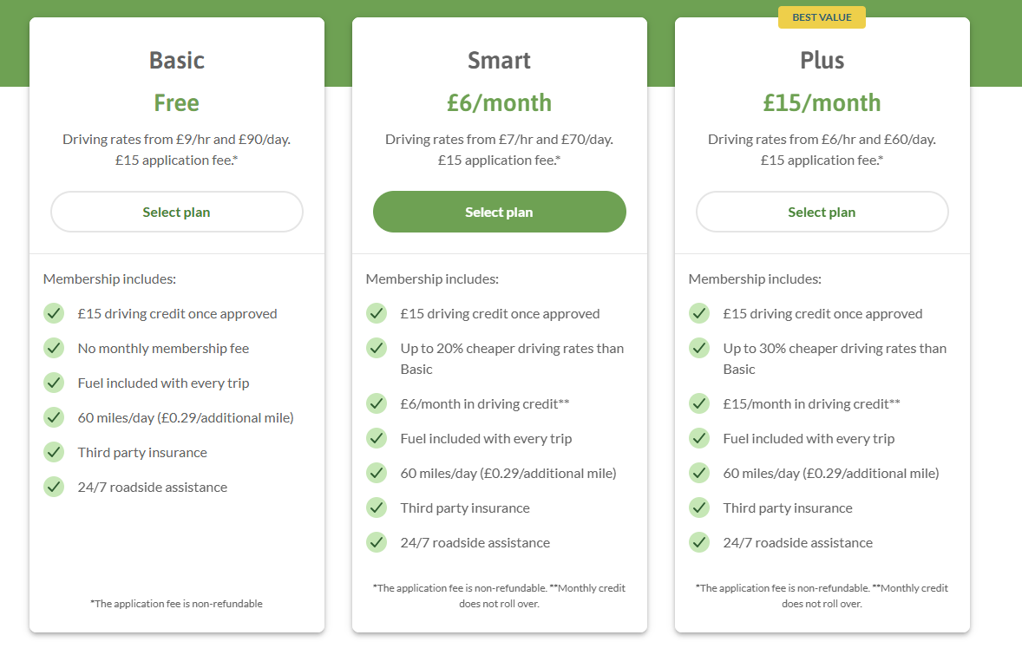
Task: Click Smart checkmark for Third party insurance
Action: [x=377, y=508]
